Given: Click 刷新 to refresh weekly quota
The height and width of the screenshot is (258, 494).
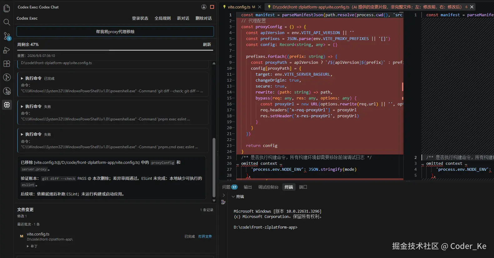Looking at the screenshot, I should (x=207, y=45).
